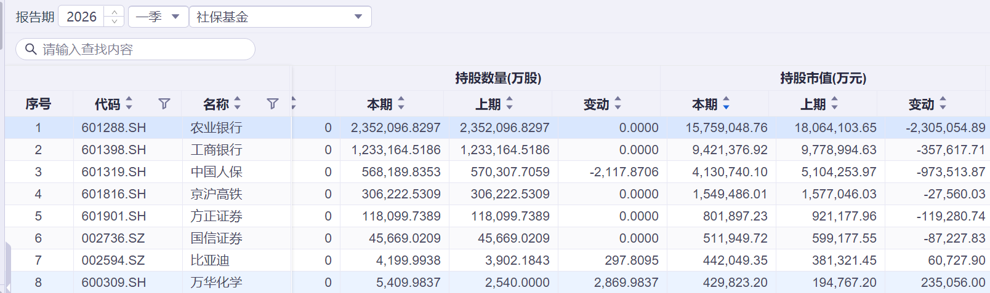This screenshot has width=990, height=293.
Task: Click the 方正证券 name cell
Action: (217, 216)
